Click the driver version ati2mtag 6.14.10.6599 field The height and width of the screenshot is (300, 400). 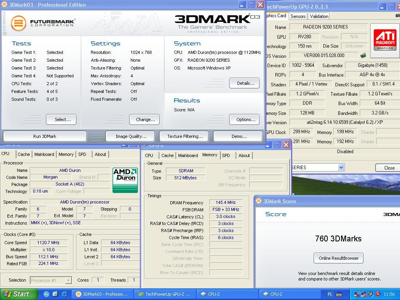pos(345,122)
